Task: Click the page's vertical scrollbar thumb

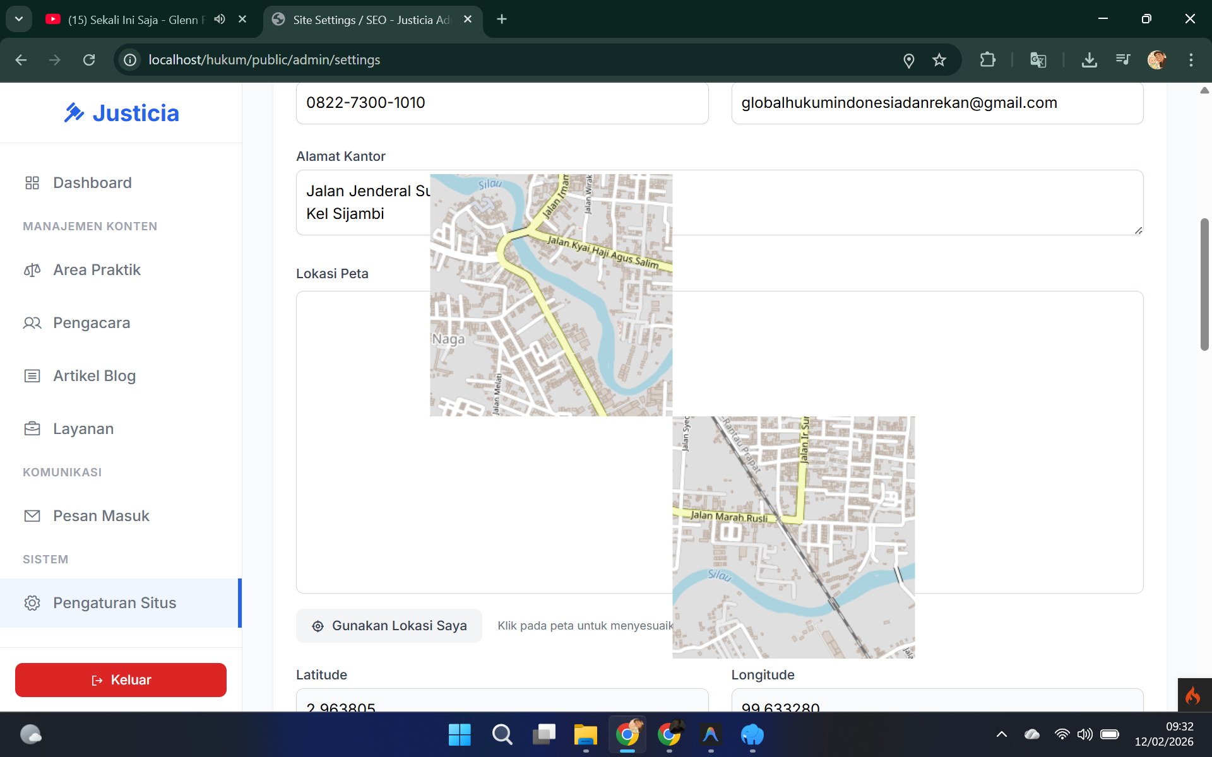Action: pos(1204,284)
